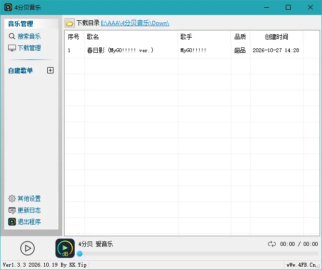Open 更新日志 changelog
This screenshot has height=270, width=322.
tap(29, 210)
